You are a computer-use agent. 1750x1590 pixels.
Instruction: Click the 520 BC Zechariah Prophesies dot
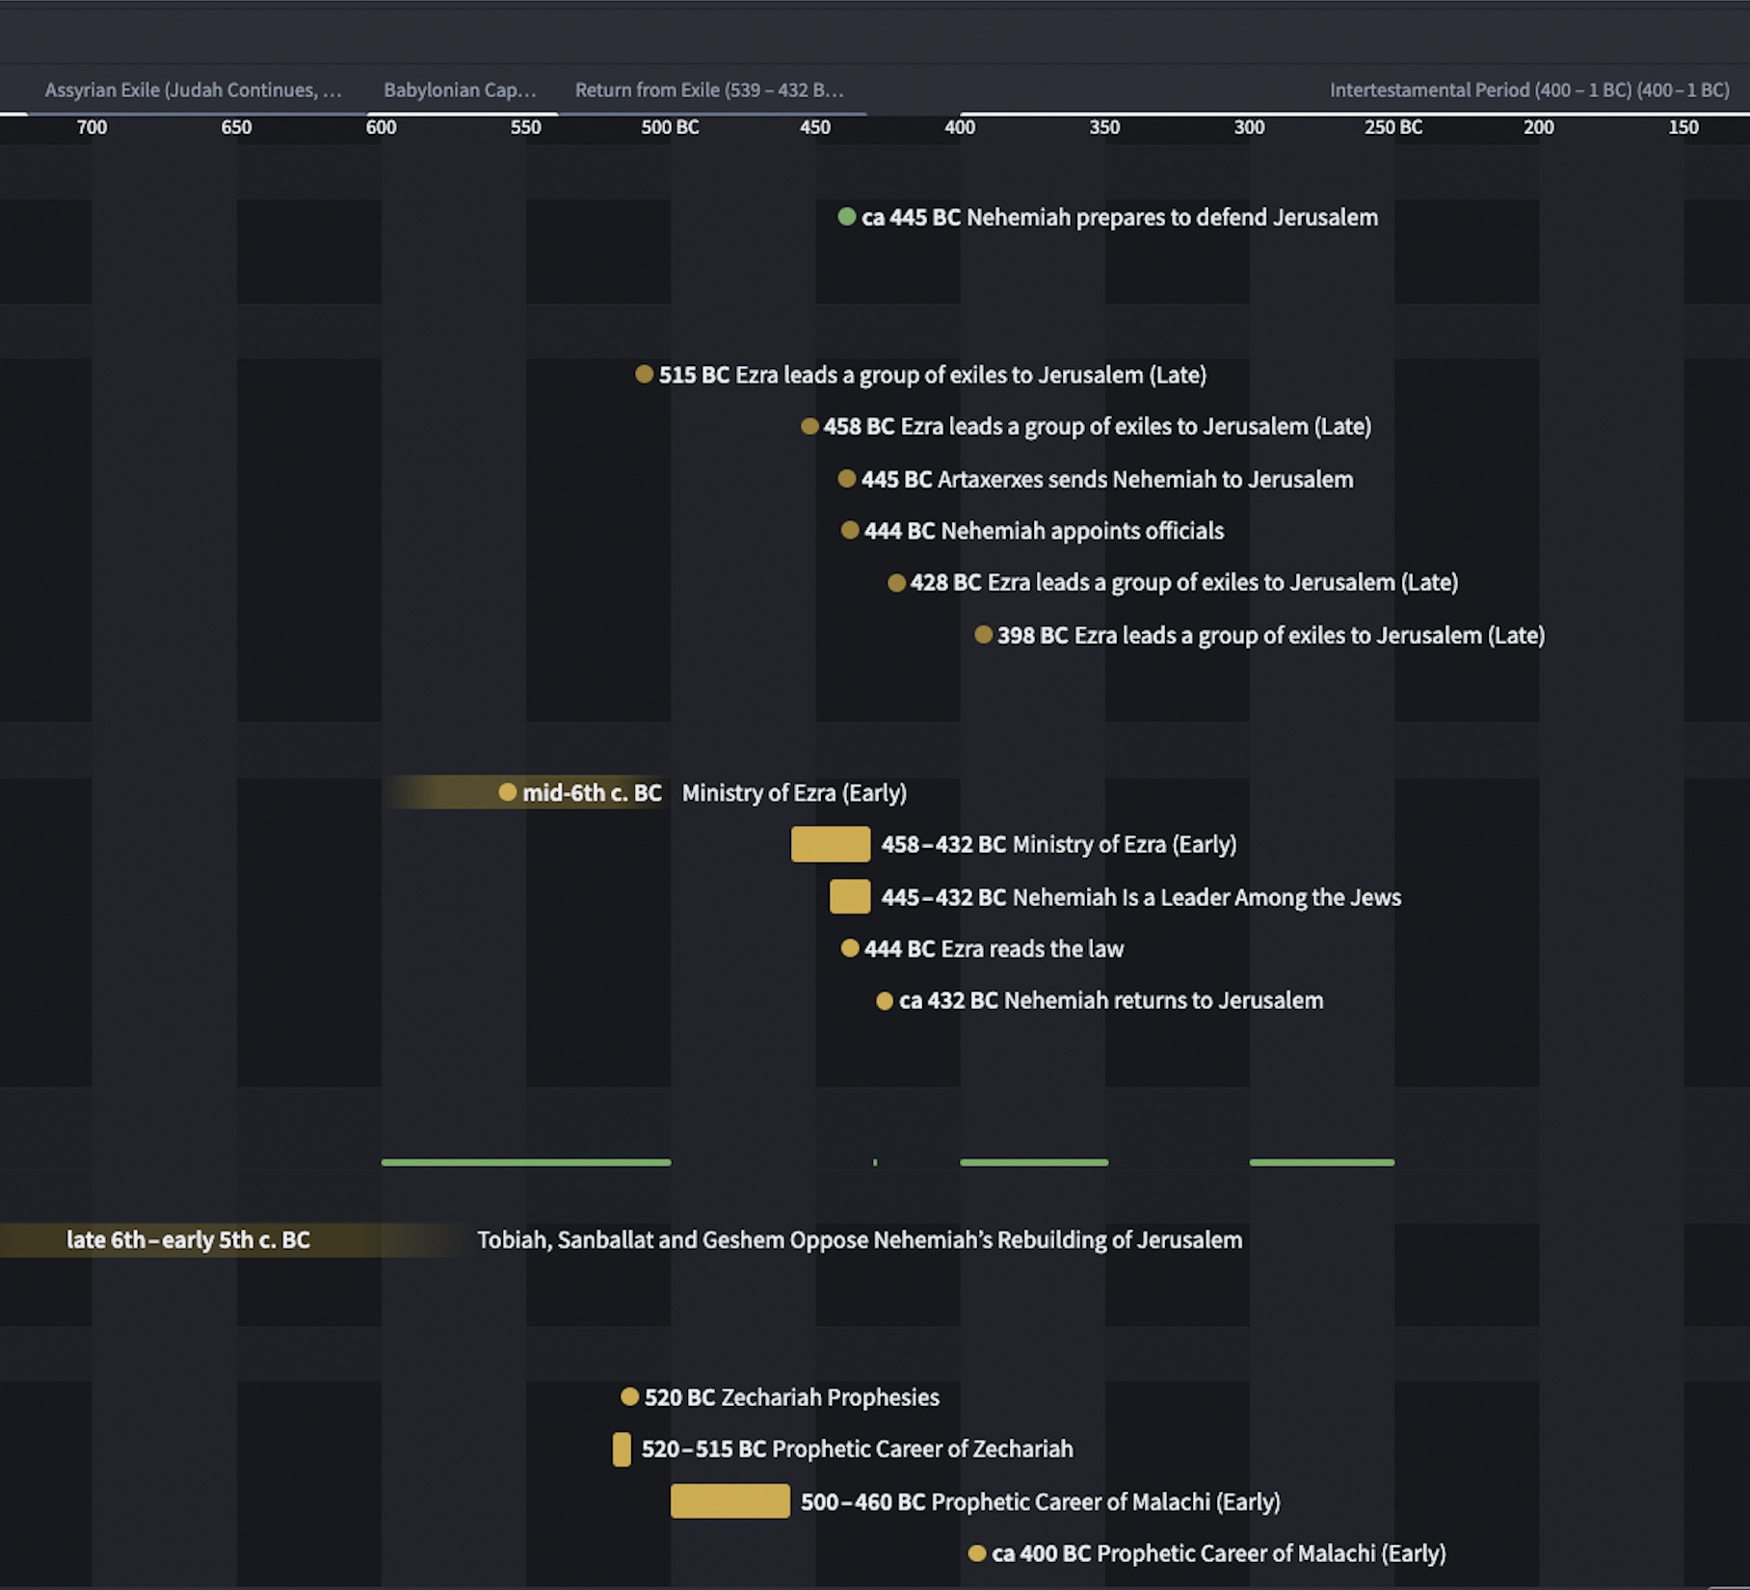coord(630,1396)
